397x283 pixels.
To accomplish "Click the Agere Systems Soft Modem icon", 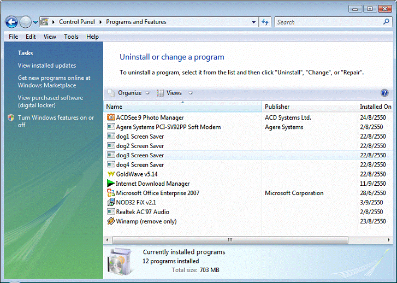I will pyautogui.click(x=111, y=126).
